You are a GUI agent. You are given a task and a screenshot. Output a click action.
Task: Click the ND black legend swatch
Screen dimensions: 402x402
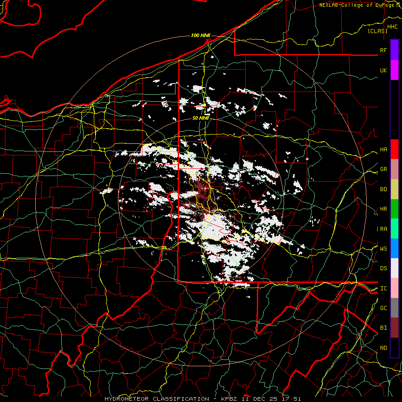394,348
